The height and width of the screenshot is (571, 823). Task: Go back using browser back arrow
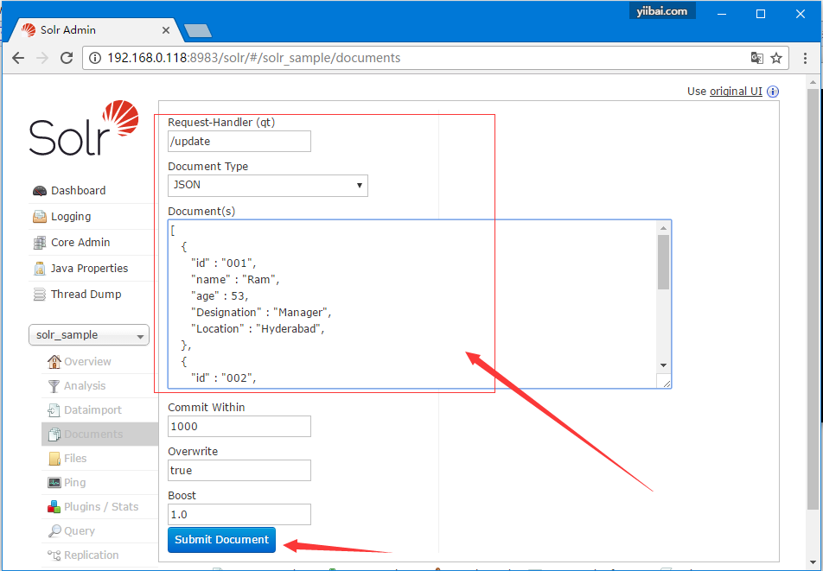click(18, 58)
